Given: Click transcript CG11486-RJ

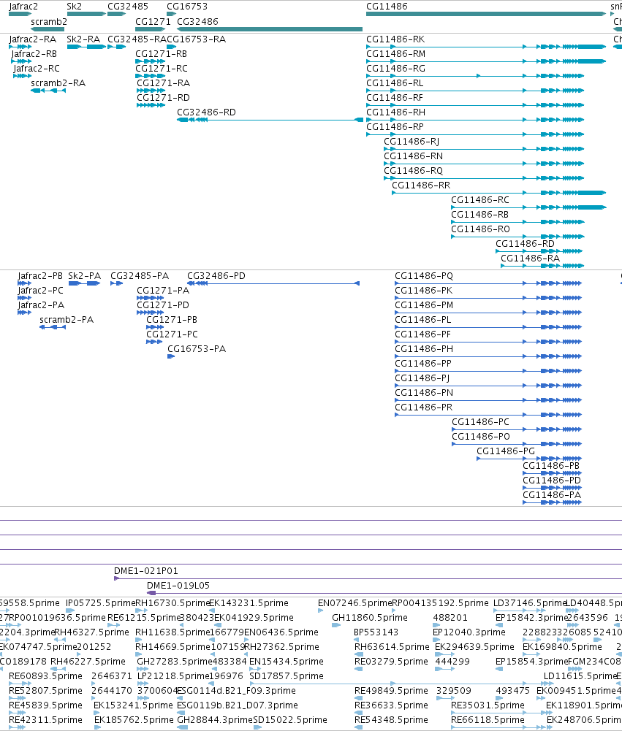Looking at the screenshot, I should click(x=411, y=142).
